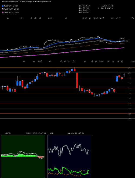Select the 'DOW MT: 17.33' legend text
The width and height of the screenshot is (135, 178).
[x=11, y=9]
